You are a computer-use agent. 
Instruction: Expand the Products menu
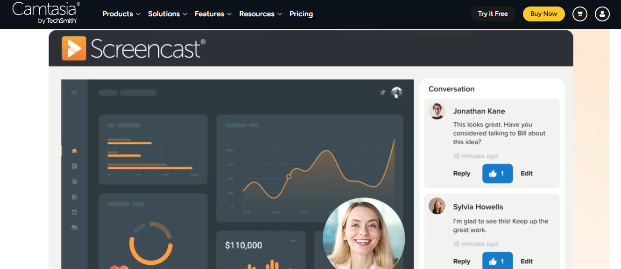click(121, 14)
